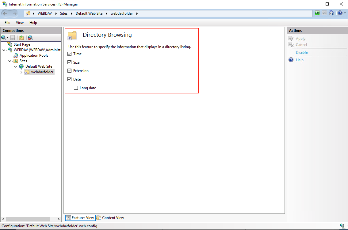Viewport: 348px width, 230px height.
Task: Collapse the WEBDAV server node
Action: [4, 50]
